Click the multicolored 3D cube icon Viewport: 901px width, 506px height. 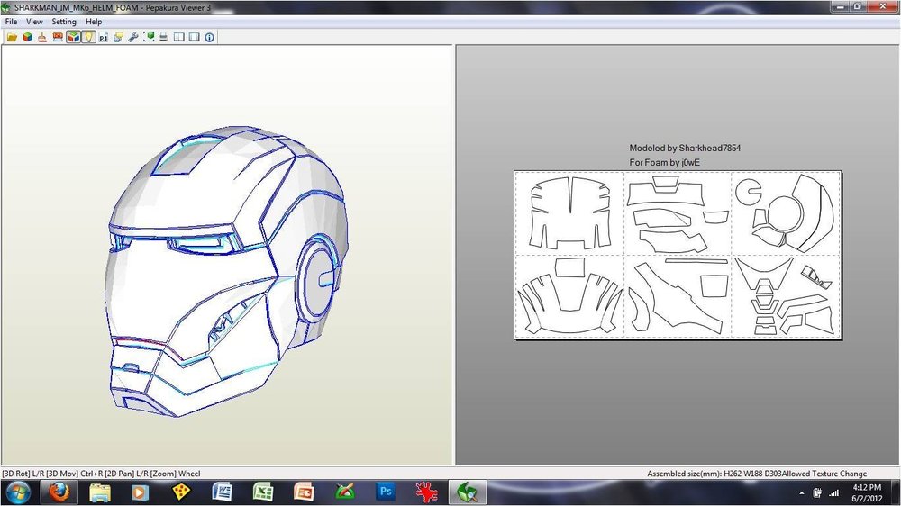(27, 37)
